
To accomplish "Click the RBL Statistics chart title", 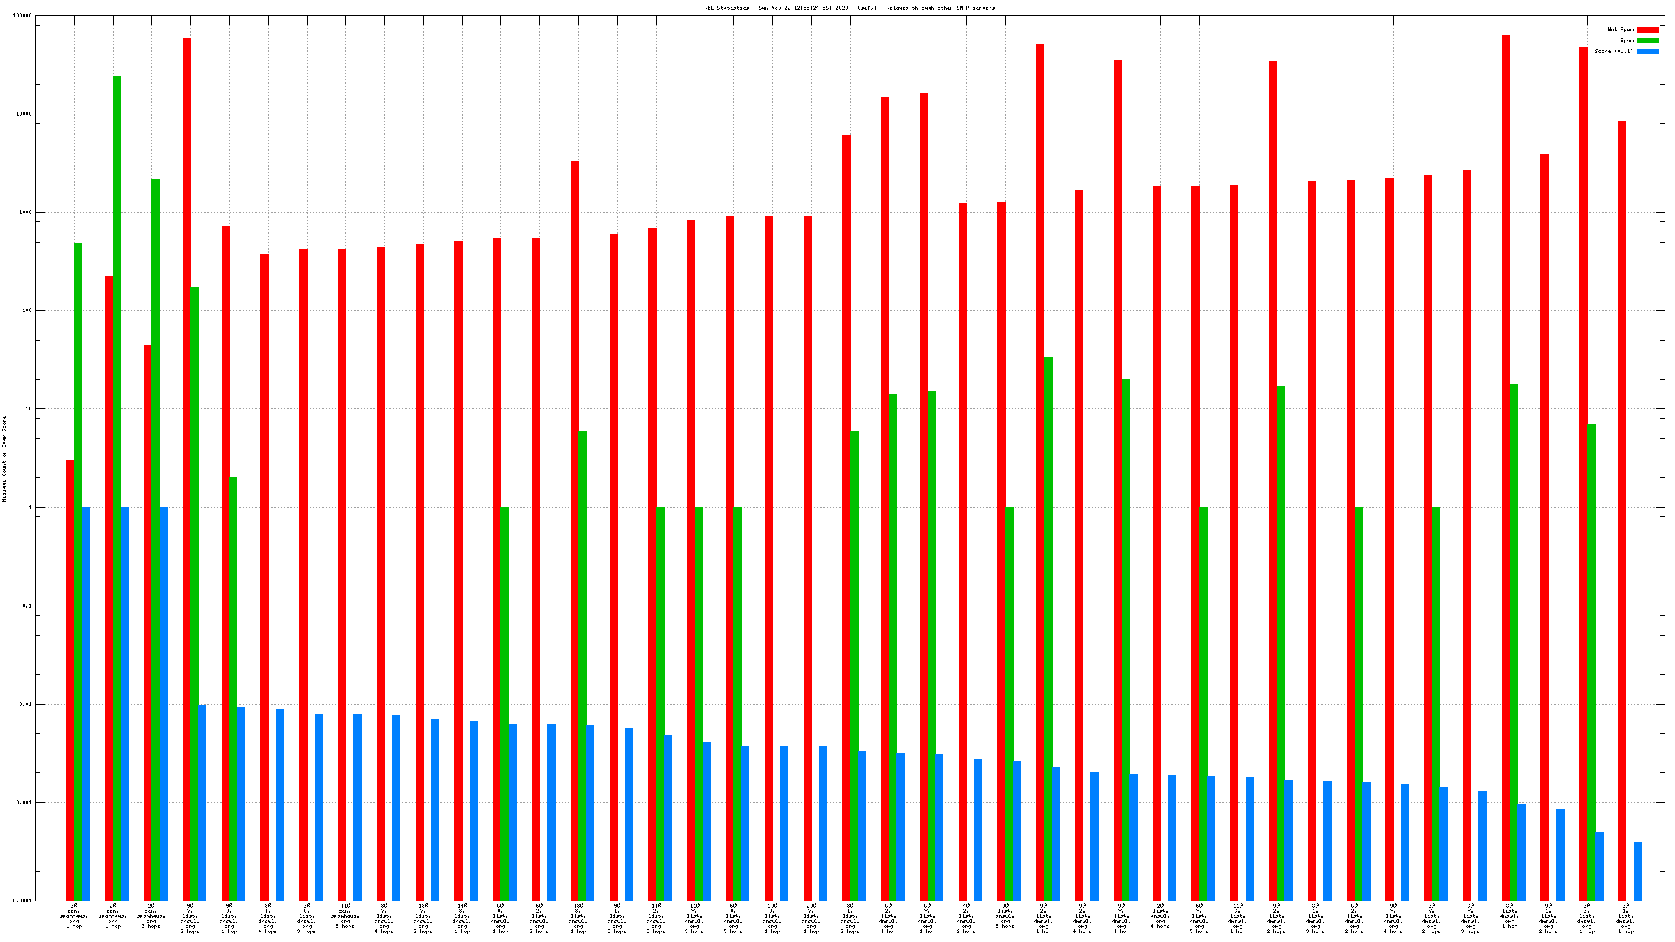I will tap(848, 8).
